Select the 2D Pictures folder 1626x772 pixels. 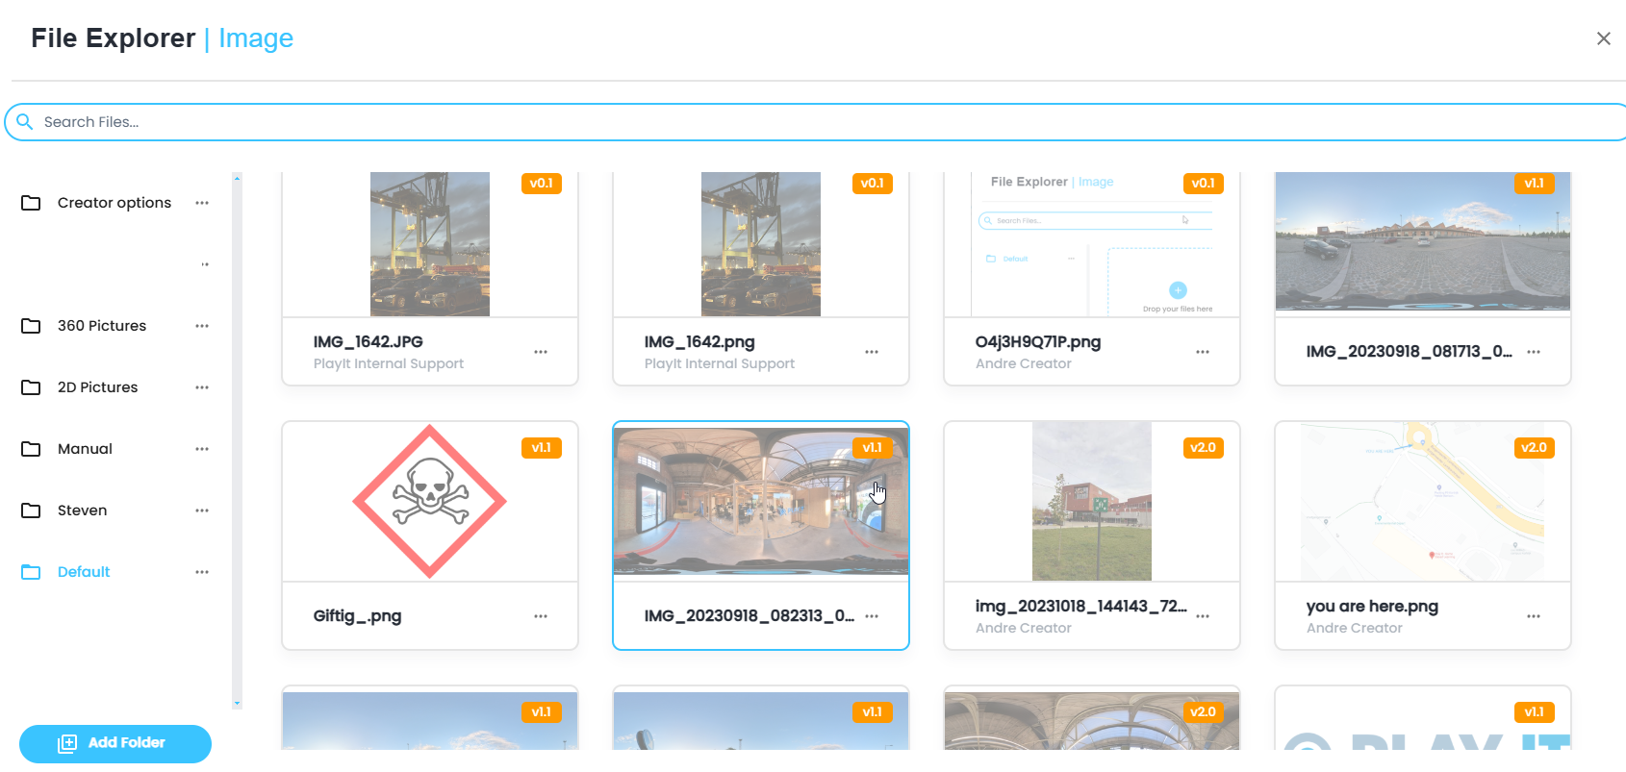[x=97, y=387]
